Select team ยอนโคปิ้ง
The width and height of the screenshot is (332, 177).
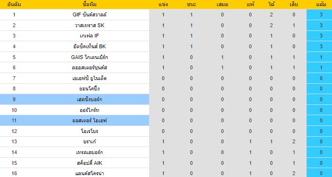click(89, 88)
